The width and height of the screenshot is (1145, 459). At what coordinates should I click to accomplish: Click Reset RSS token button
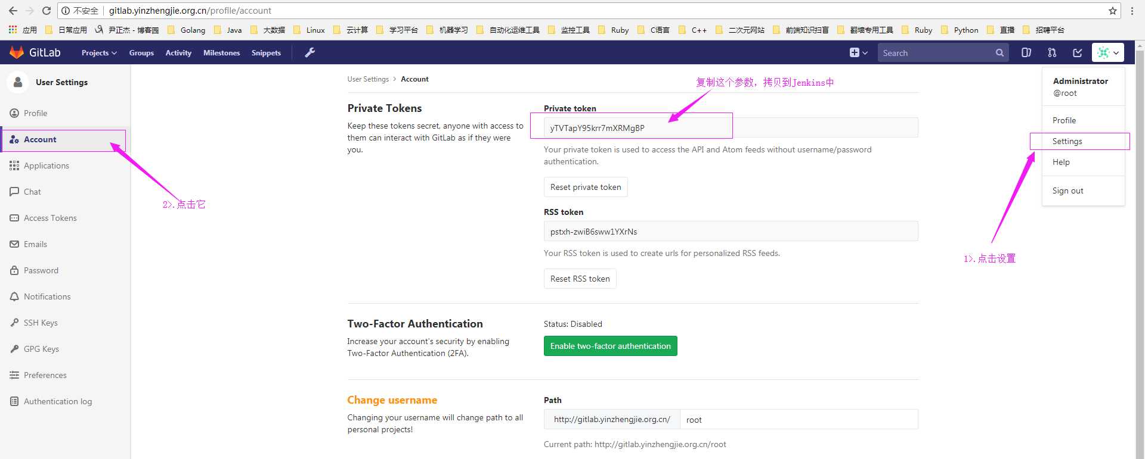click(580, 279)
